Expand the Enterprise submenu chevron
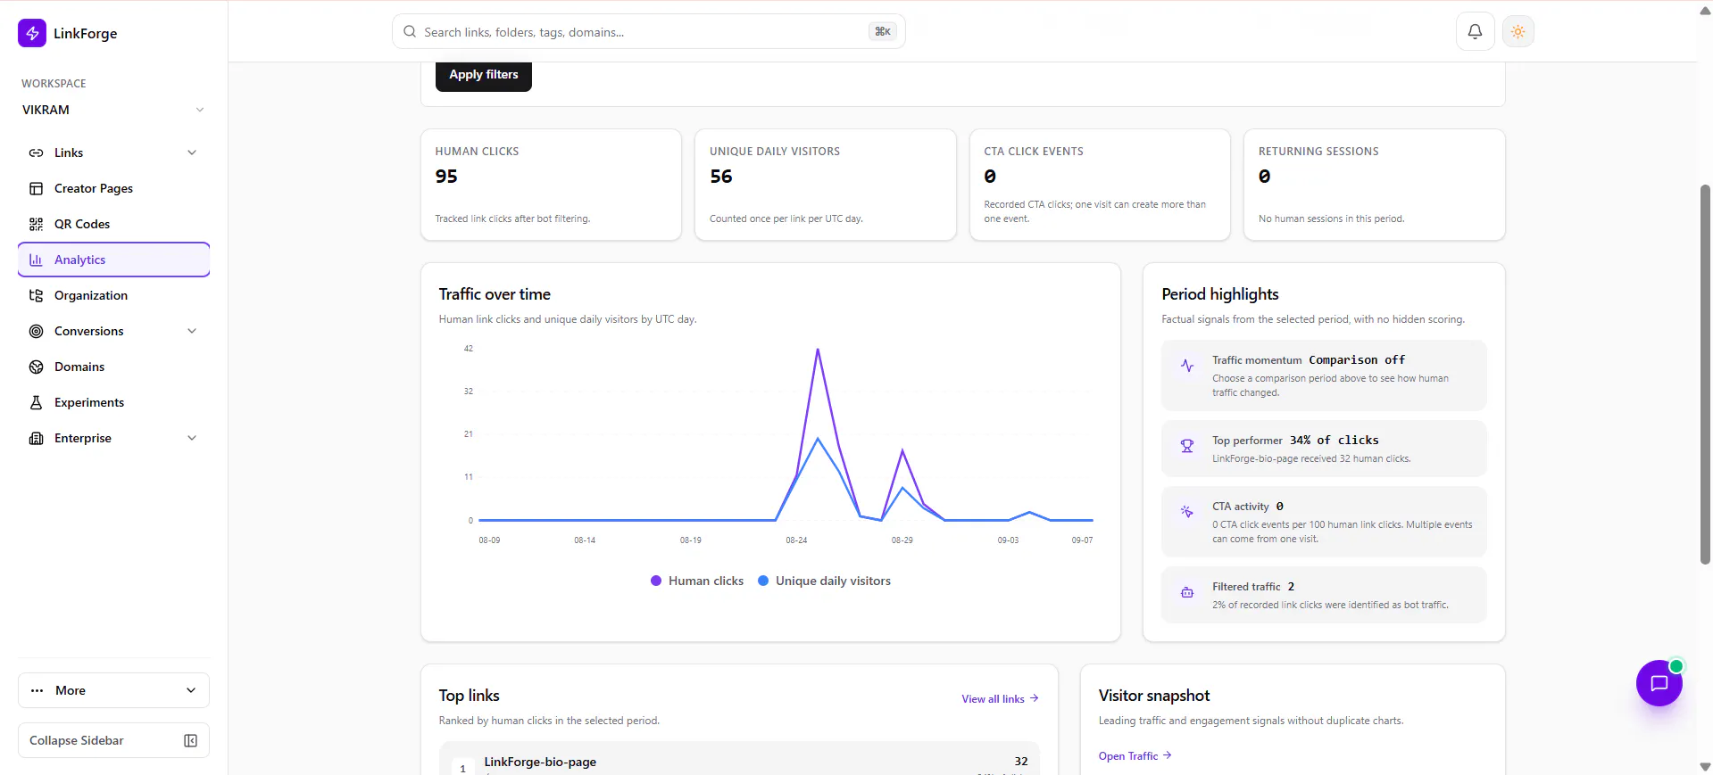 pos(192,438)
